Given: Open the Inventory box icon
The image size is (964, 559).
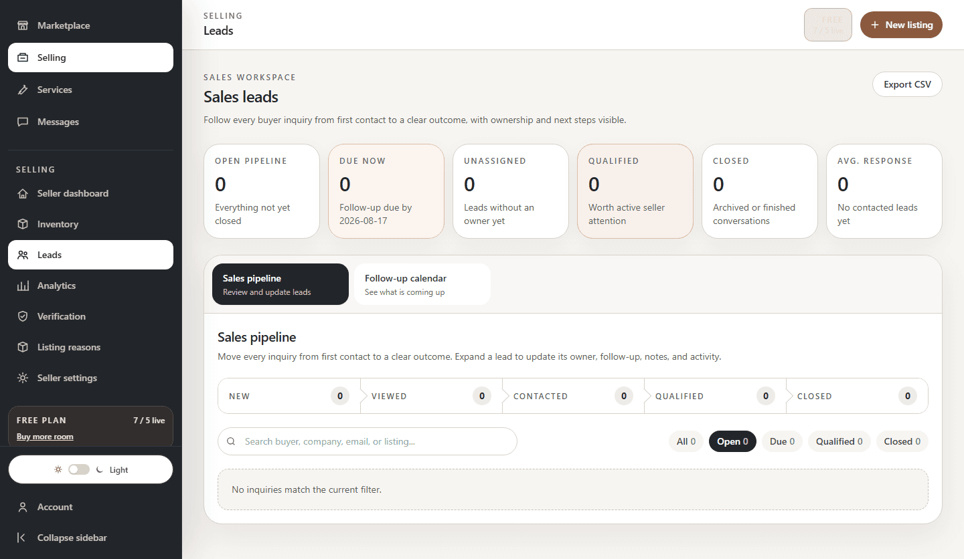Looking at the screenshot, I should pyautogui.click(x=23, y=224).
